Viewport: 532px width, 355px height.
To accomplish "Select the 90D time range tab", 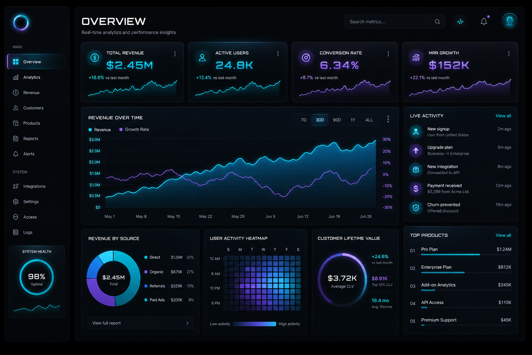I will [x=337, y=120].
